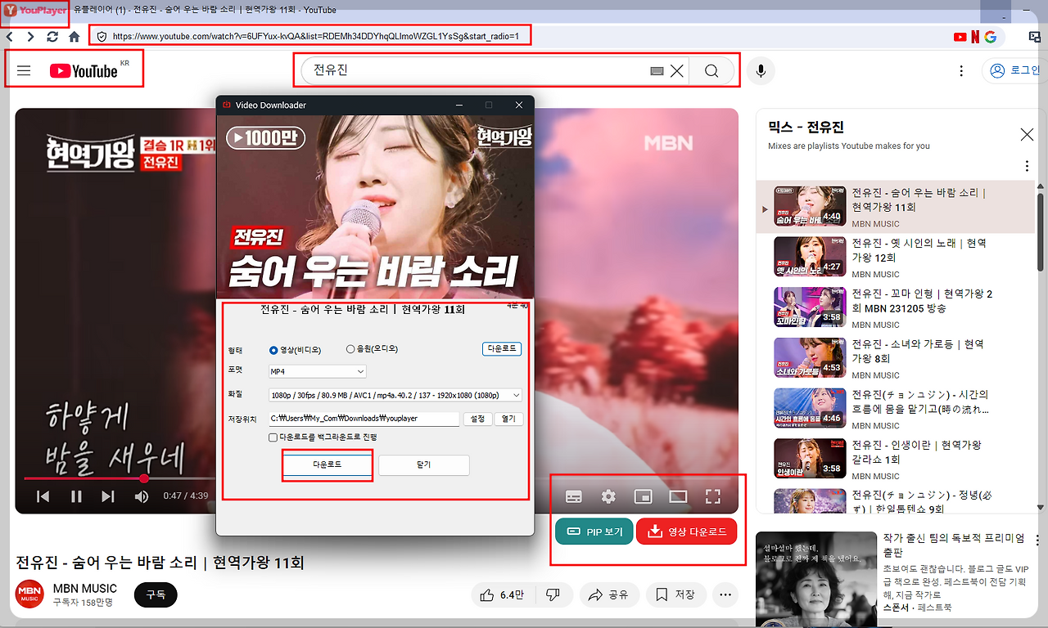This screenshot has height=628, width=1048.
Task: Click the YouPlayer logo in the toolbar
Action: (x=33, y=11)
